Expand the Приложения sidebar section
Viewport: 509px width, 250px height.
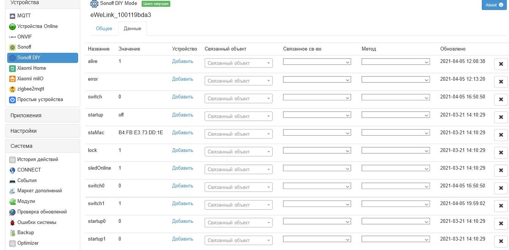pos(42,115)
